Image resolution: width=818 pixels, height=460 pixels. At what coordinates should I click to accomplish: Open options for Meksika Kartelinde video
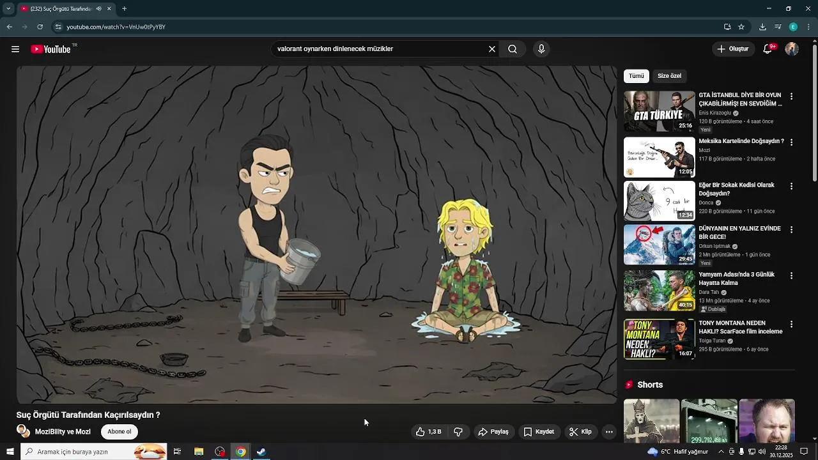[x=791, y=142]
